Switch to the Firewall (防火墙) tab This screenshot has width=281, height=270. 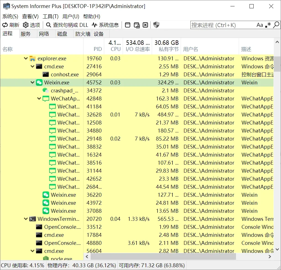83,34
